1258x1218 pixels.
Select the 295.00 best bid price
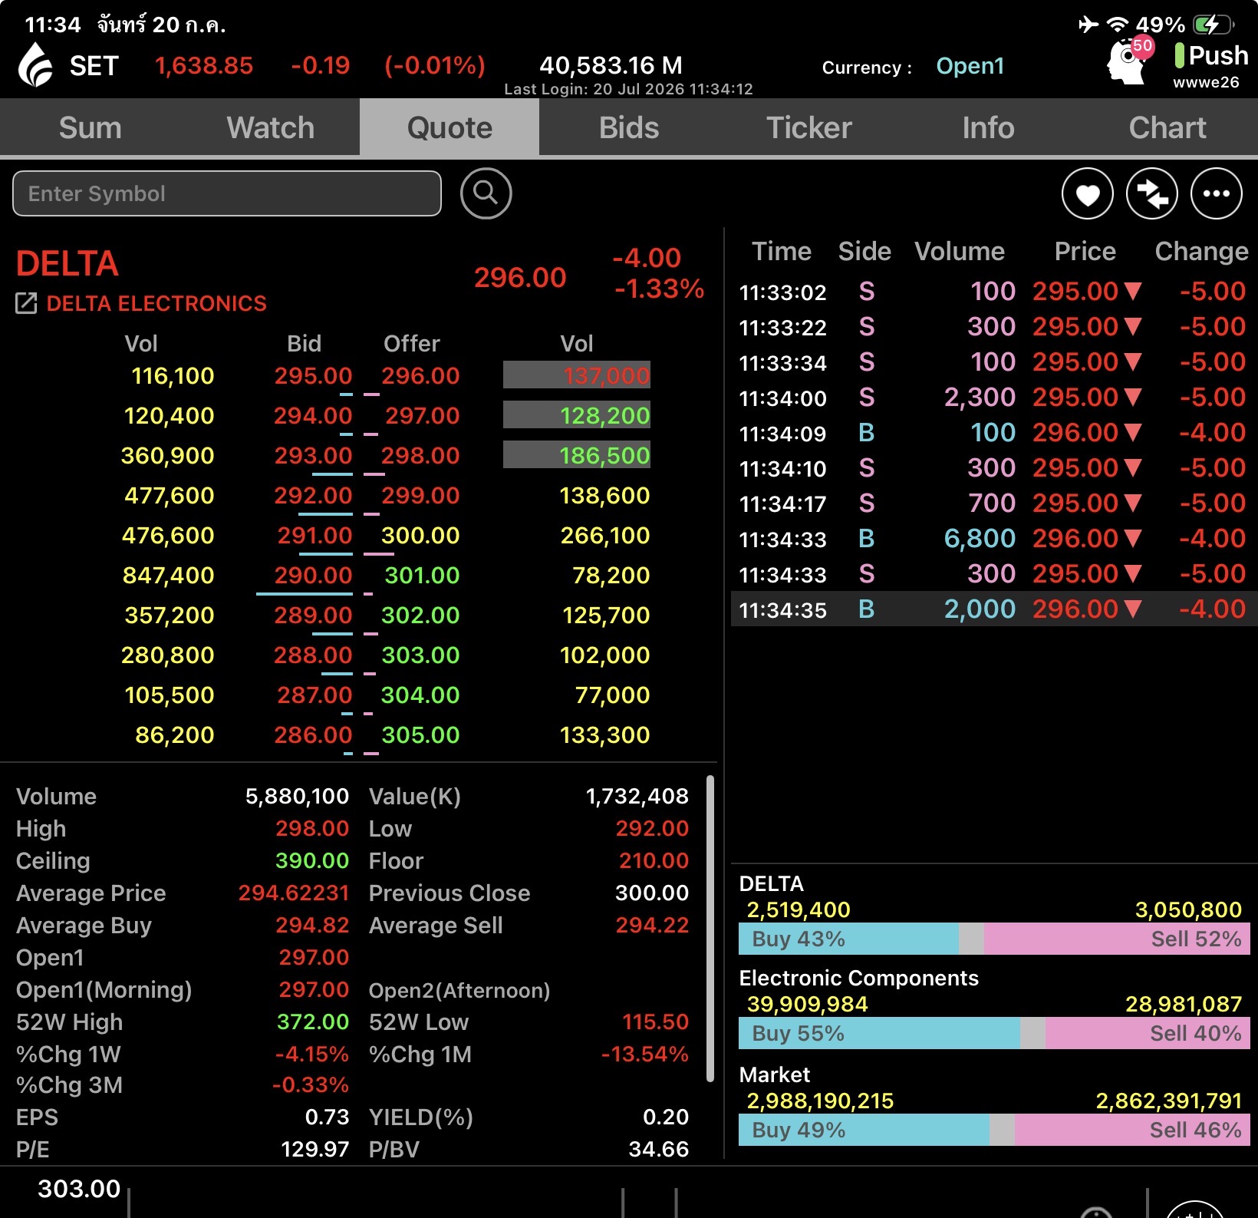313,376
